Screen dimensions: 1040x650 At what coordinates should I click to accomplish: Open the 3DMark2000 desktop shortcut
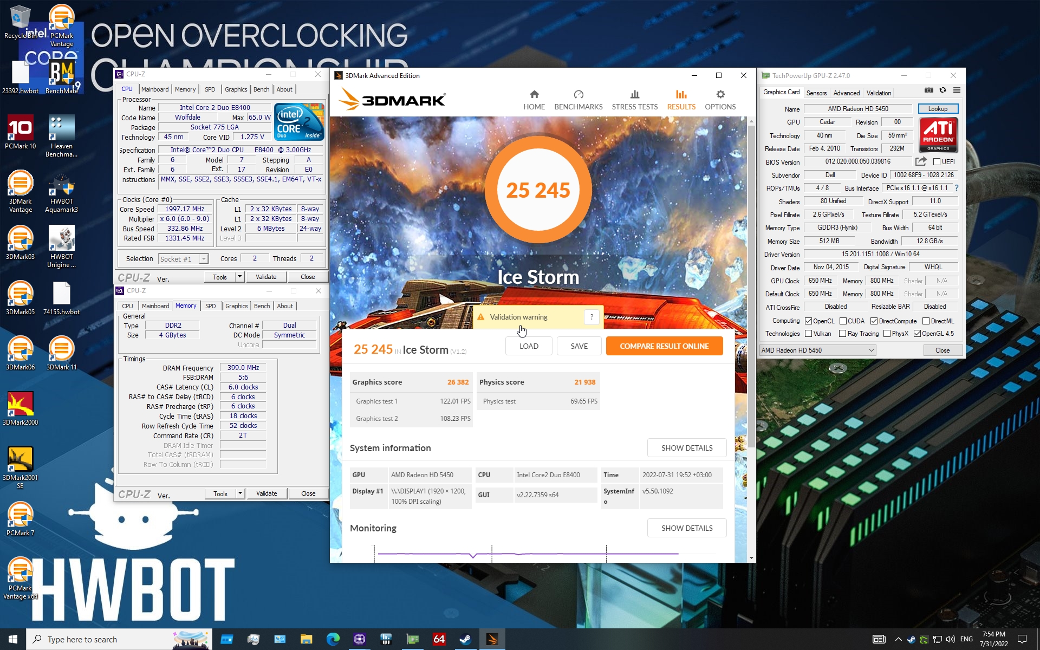pyautogui.click(x=21, y=408)
